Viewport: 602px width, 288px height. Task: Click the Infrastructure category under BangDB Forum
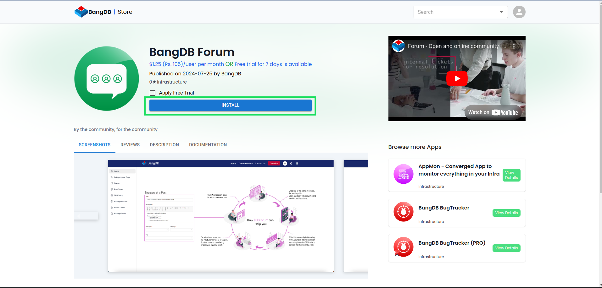pos(172,82)
